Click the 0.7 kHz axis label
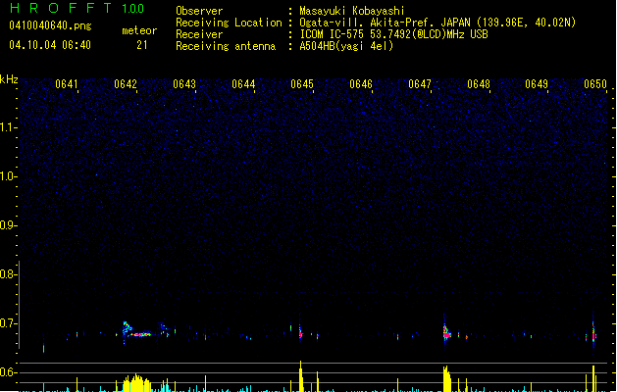 [8, 323]
